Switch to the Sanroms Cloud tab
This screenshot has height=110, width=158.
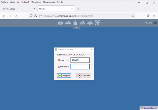tap(19, 9)
